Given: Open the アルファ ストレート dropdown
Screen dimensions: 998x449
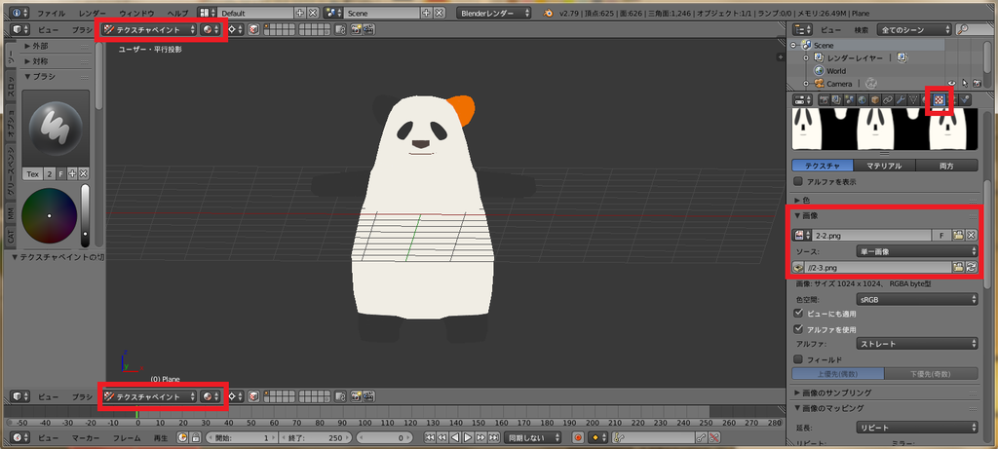Looking at the screenshot, I should [916, 344].
